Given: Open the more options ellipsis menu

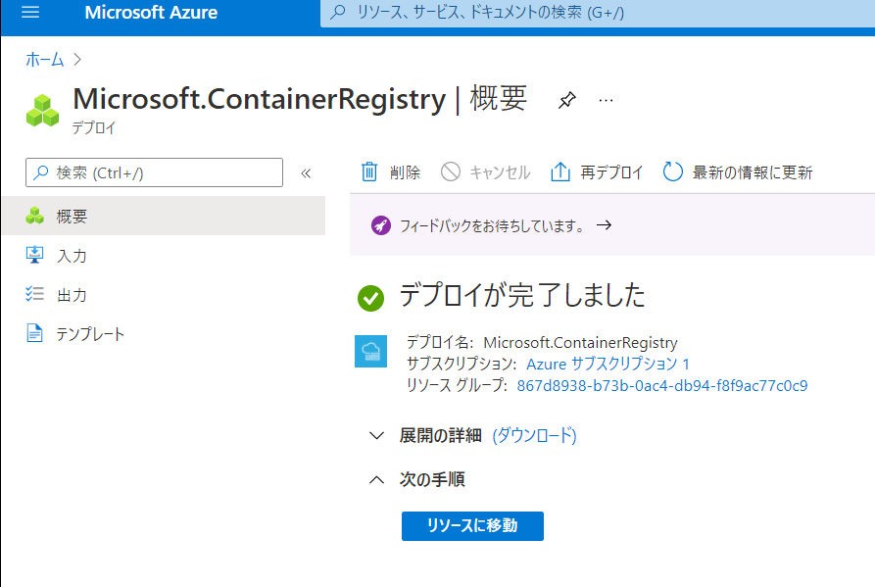Looking at the screenshot, I should [x=606, y=100].
